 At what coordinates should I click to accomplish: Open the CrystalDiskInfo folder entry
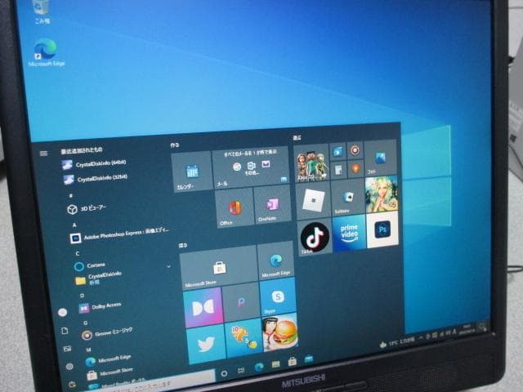[x=98, y=279]
